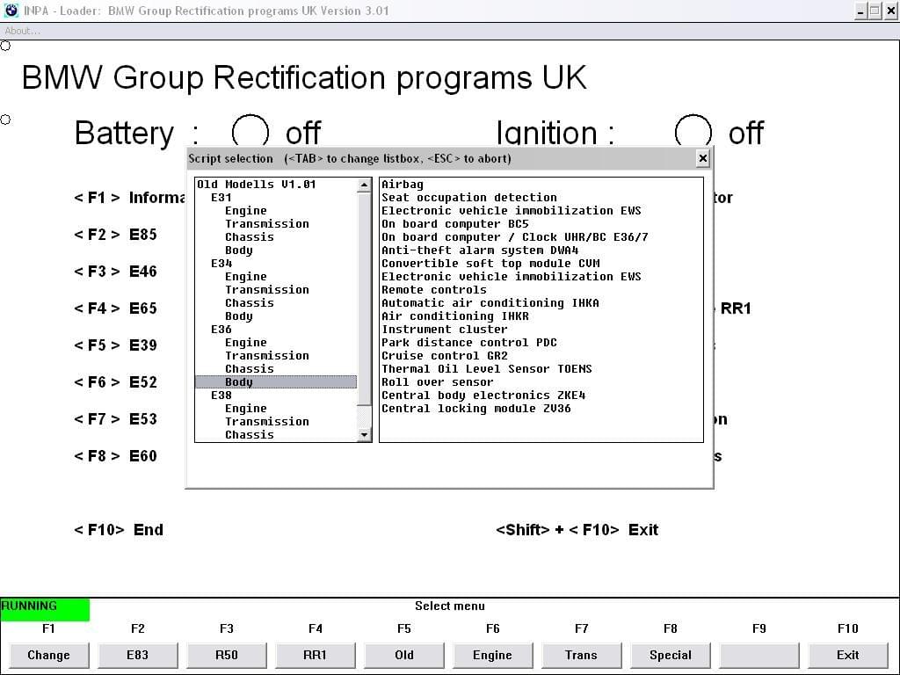This screenshot has width=900, height=675.
Task: Choose Park distance control PDC
Action: tap(469, 343)
